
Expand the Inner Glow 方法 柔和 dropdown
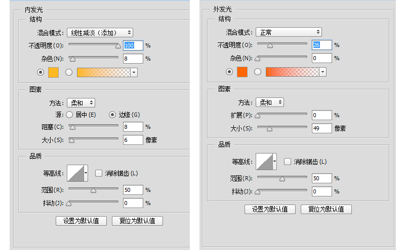pos(81,103)
